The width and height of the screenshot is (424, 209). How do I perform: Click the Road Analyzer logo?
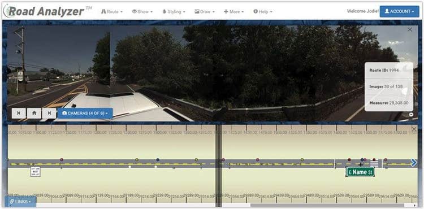(x=47, y=11)
